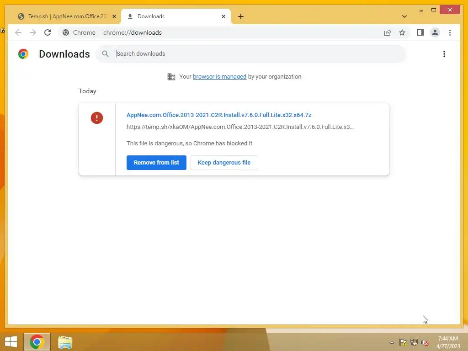Open the Chrome side panel

pyautogui.click(x=420, y=32)
